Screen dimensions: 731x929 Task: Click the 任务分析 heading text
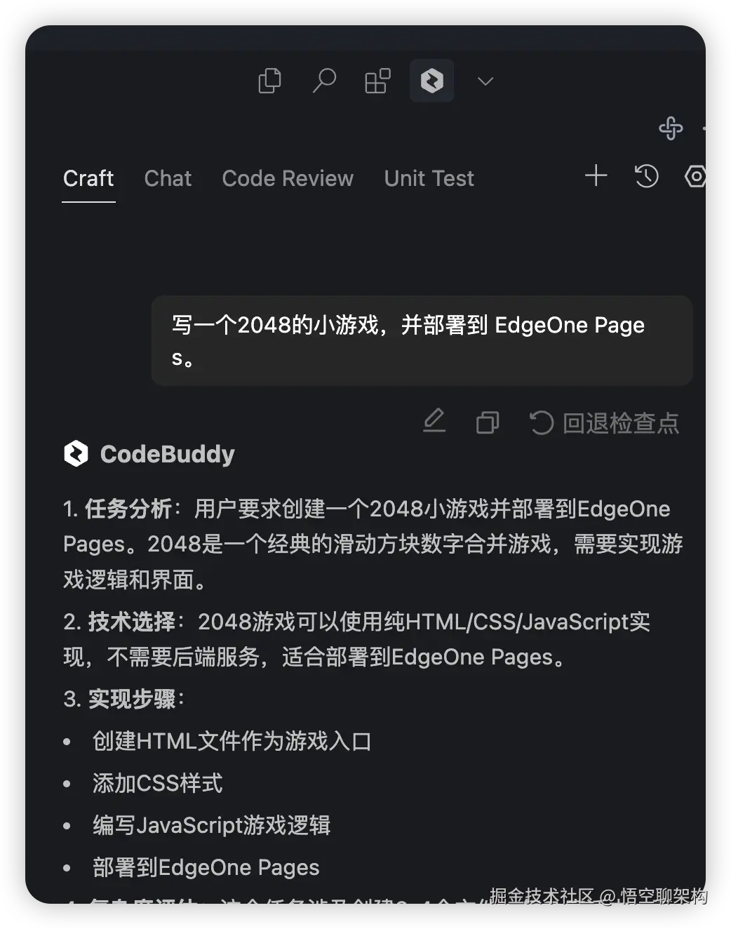point(128,509)
